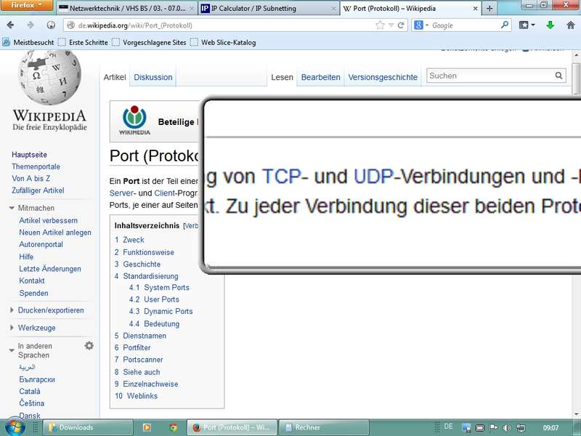Click the taskbar clock 09:07
The image size is (581, 436).
pyautogui.click(x=550, y=428)
